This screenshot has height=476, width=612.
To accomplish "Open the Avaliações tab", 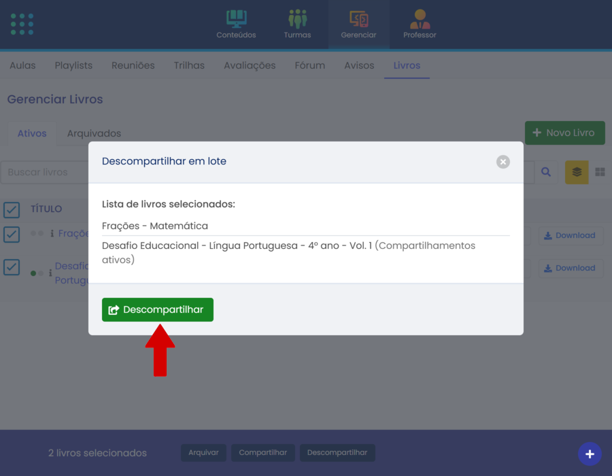I will pos(250,65).
